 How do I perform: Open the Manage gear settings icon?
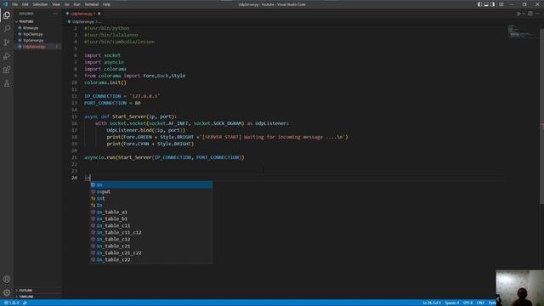click(7, 292)
